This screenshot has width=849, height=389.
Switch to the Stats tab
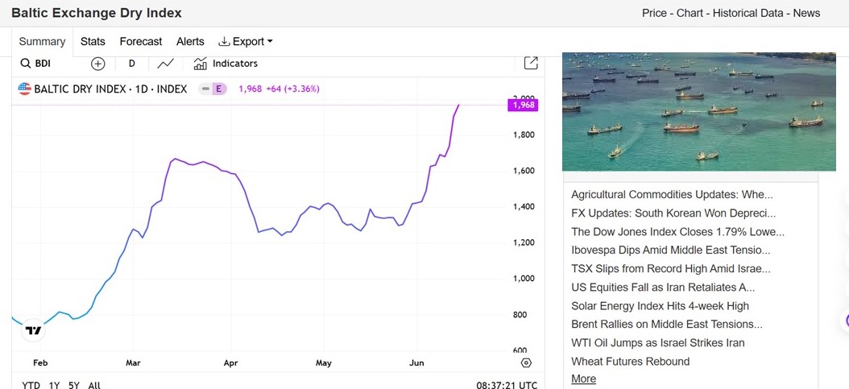pos(93,42)
